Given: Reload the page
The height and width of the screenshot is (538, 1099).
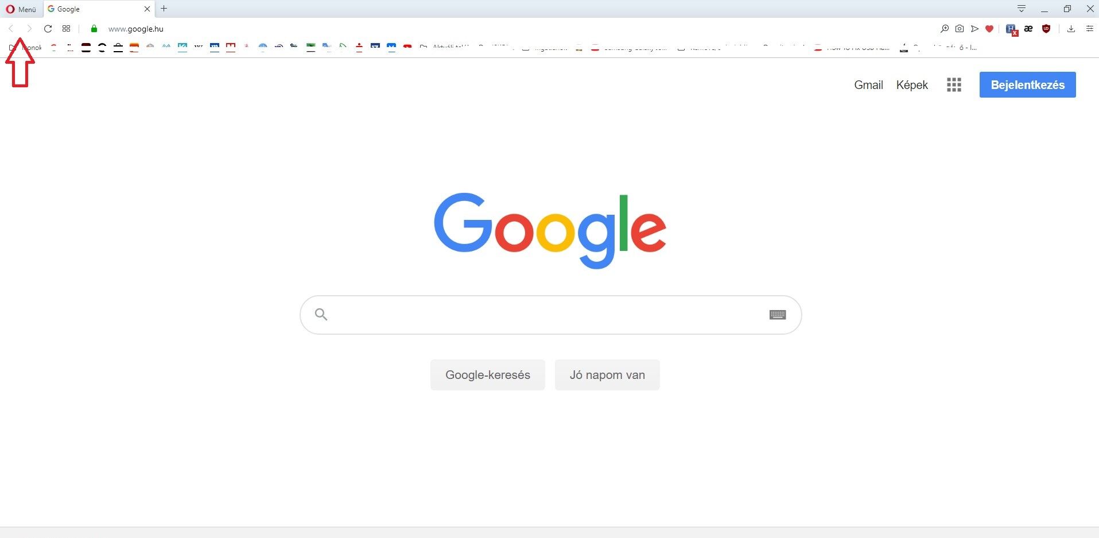Looking at the screenshot, I should click(48, 29).
